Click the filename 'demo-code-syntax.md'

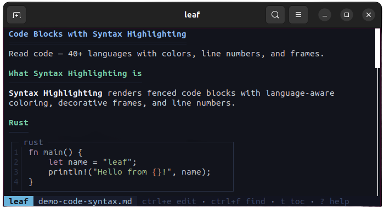click(x=85, y=201)
